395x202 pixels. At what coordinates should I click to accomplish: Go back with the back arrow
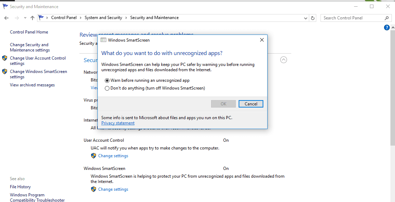7,18
